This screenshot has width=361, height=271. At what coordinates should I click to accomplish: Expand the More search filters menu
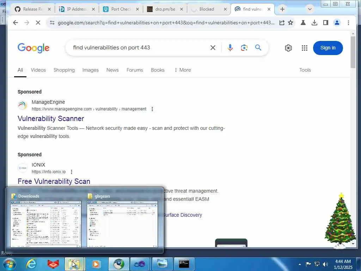pyautogui.click(x=183, y=70)
